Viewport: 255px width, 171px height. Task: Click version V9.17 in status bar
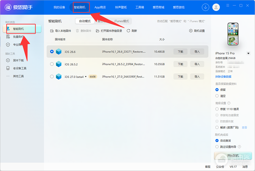coord(233,167)
